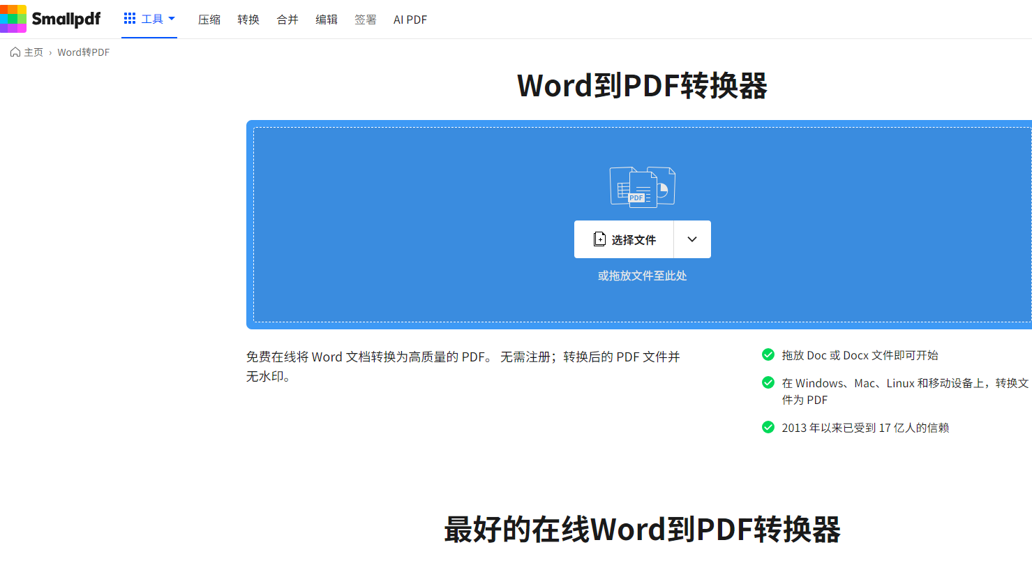
Task: Go to 主页 breadcrumb link
Action: [x=33, y=52]
